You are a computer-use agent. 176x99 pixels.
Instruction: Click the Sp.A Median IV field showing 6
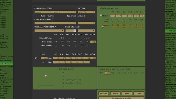(x=130, y=16)
